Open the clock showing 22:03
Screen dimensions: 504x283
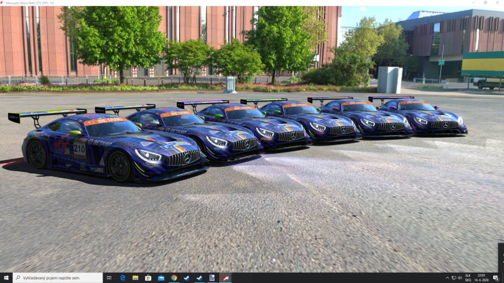[x=481, y=278]
